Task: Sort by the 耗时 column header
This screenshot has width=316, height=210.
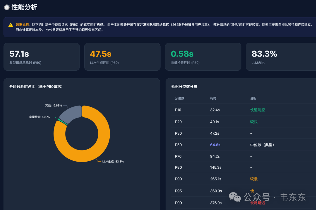Action: [213, 99]
